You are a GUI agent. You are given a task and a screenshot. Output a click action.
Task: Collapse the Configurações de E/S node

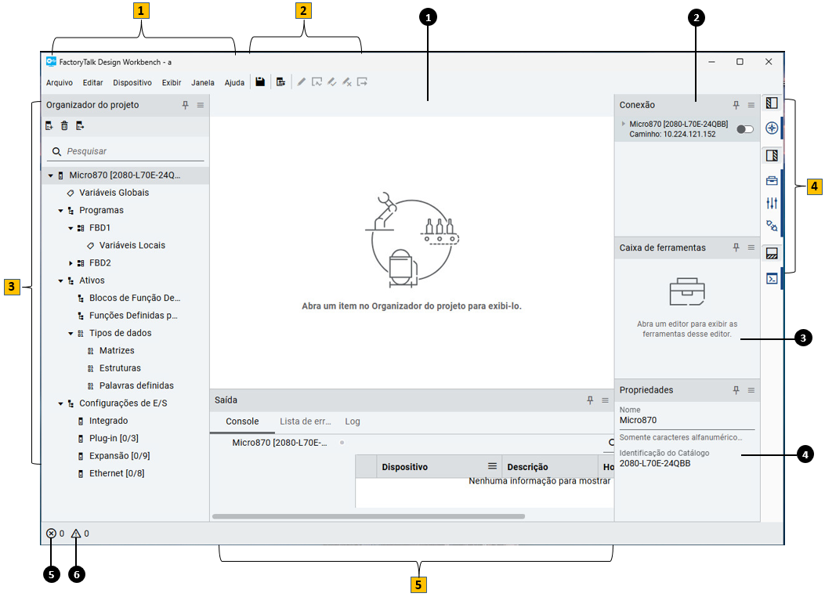[60, 403]
